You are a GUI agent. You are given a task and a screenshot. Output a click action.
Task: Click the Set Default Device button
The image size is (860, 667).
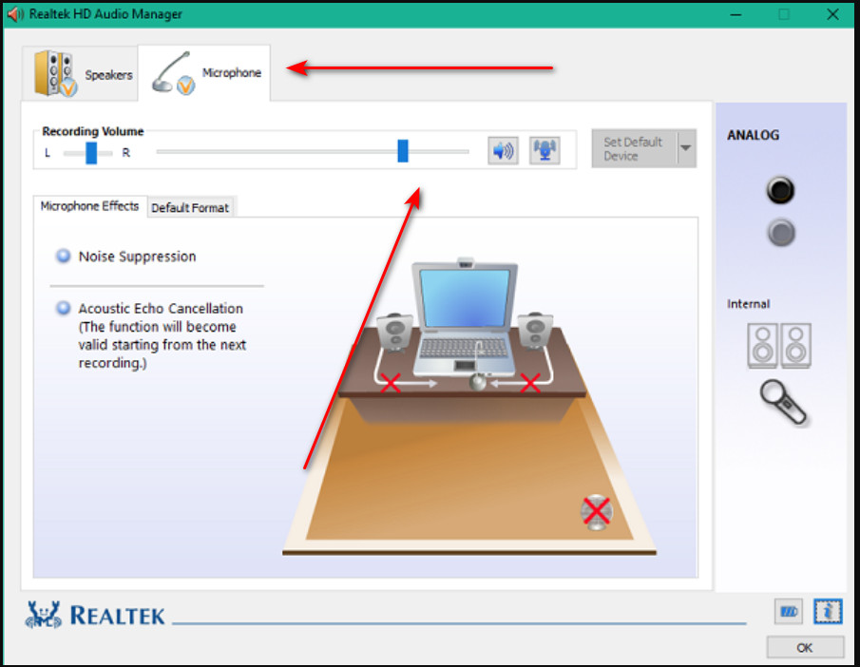coord(635,148)
